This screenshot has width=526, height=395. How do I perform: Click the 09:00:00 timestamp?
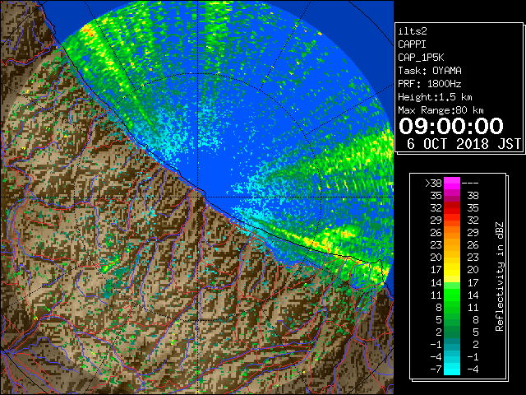451,126
